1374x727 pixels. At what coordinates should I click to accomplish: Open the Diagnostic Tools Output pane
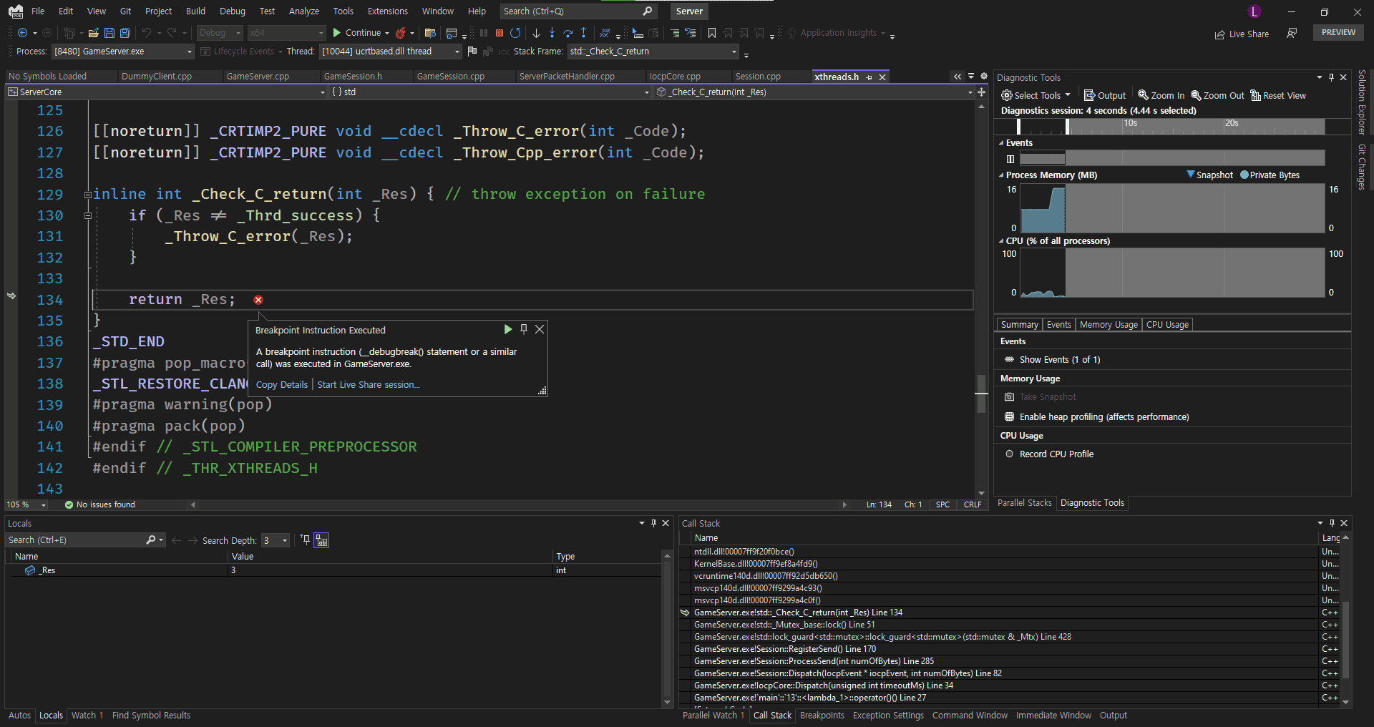tap(1105, 95)
